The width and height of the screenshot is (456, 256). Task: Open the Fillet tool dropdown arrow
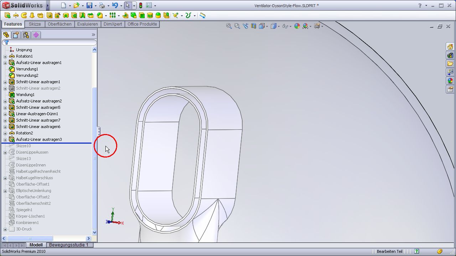[x=106, y=16]
